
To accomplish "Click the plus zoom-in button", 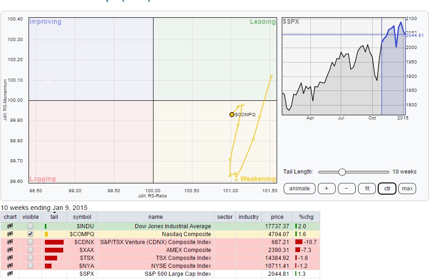I will coord(326,189).
